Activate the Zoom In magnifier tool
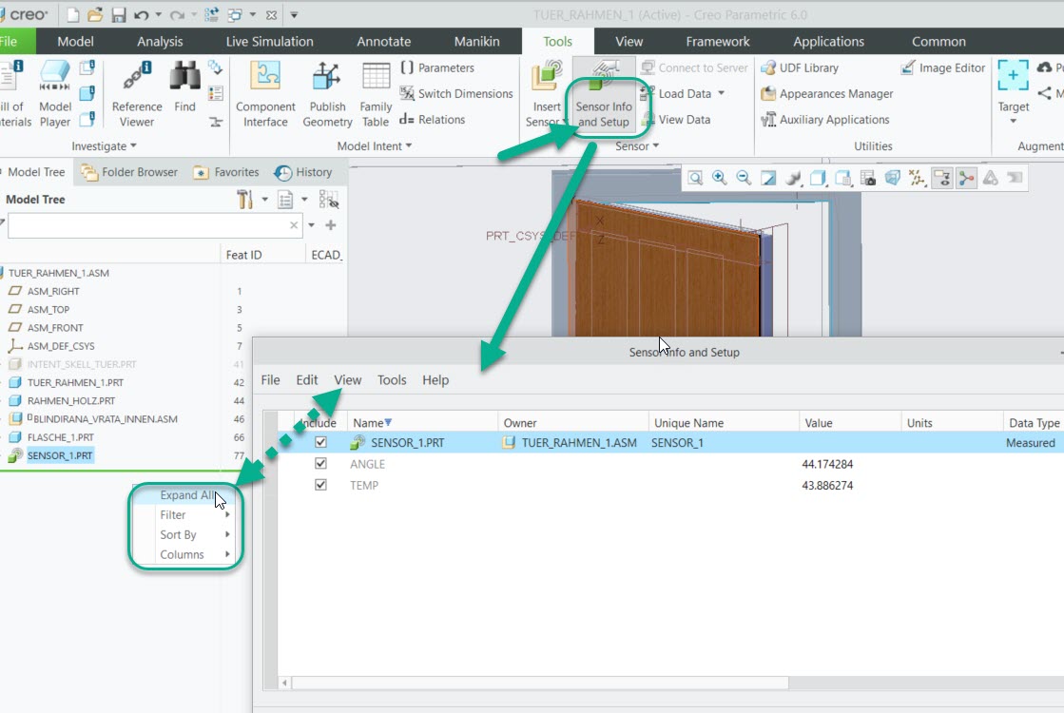Screen dimensions: 1064x713 718,177
